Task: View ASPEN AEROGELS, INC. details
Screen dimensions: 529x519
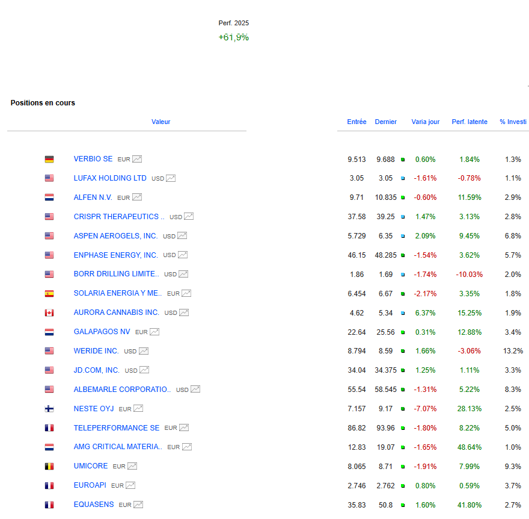Action: [x=115, y=236]
